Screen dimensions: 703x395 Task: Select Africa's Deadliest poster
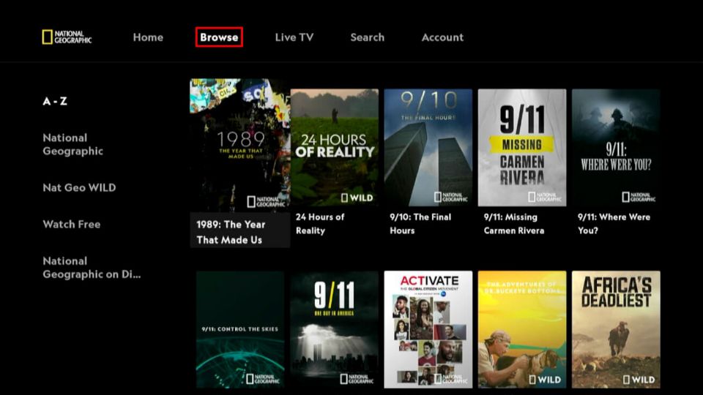[616, 329]
